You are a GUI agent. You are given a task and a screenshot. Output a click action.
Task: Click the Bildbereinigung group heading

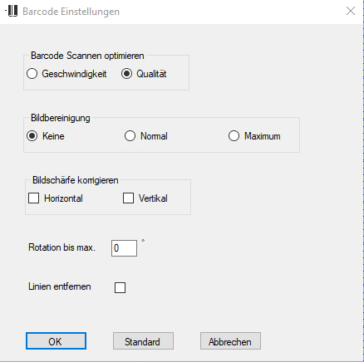tap(61, 118)
